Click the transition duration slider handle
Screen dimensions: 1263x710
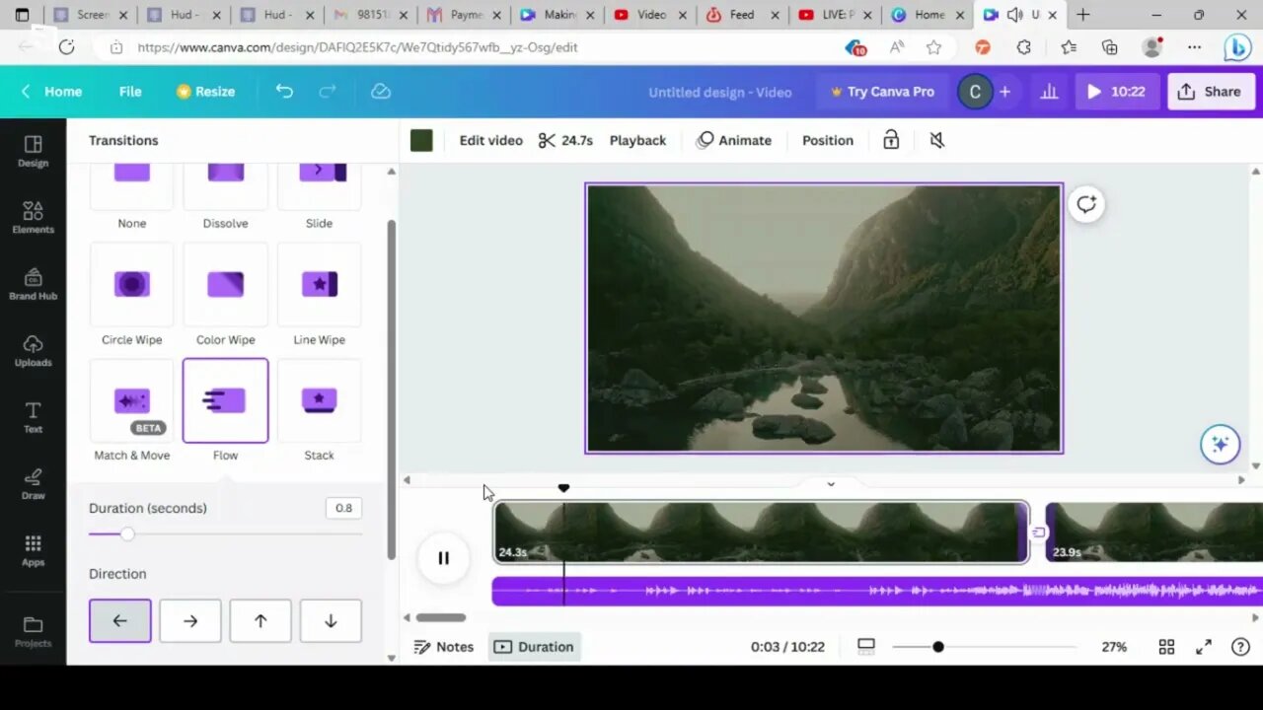click(x=127, y=533)
